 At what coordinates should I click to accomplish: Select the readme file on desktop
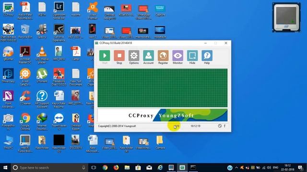(x=76, y=9)
